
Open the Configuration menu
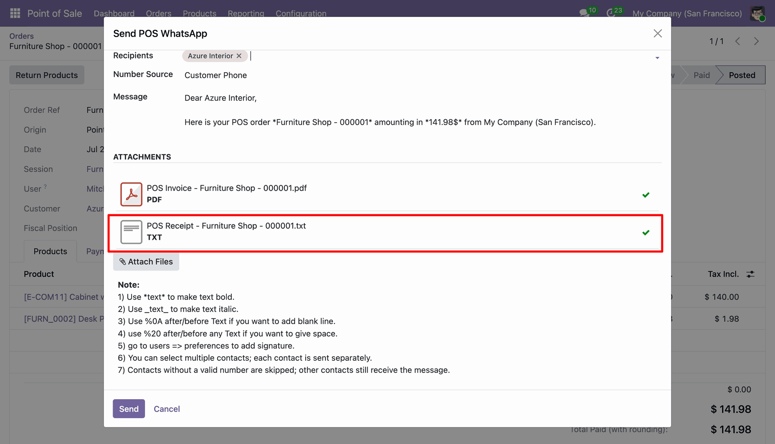coord(301,13)
